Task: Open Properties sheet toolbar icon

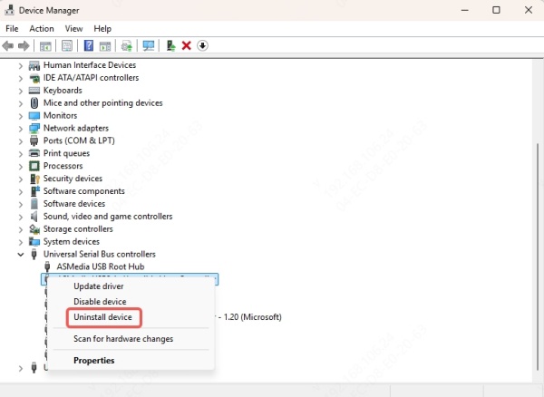Action: tap(66, 45)
